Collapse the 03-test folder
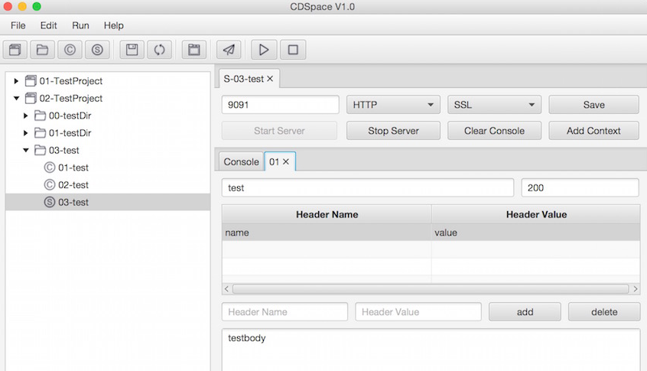The image size is (647, 371). tap(26, 150)
